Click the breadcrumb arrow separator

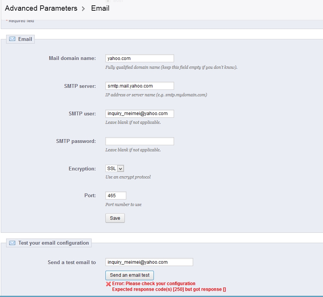(83, 9)
